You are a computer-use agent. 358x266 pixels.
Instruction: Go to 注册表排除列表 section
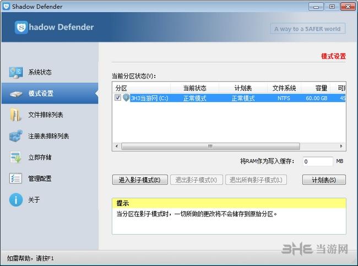pyautogui.click(x=50, y=136)
